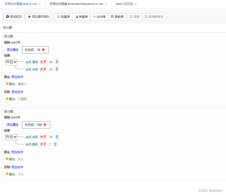This screenshot has height=195, width=226.
Task: Click 添加动作 after 那么 in rule4
Action: [17, 152]
